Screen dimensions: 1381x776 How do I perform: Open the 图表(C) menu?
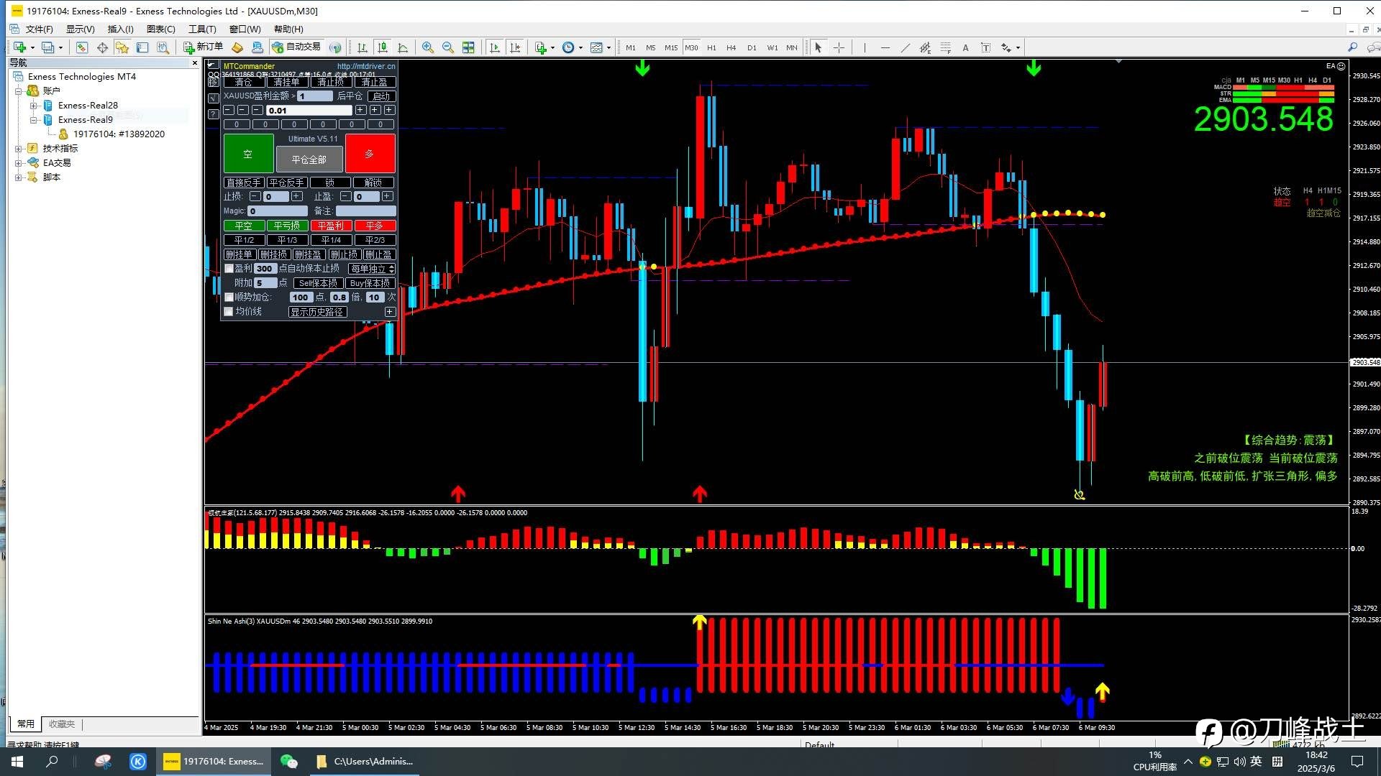pyautogui.click(x=160, y=29)
